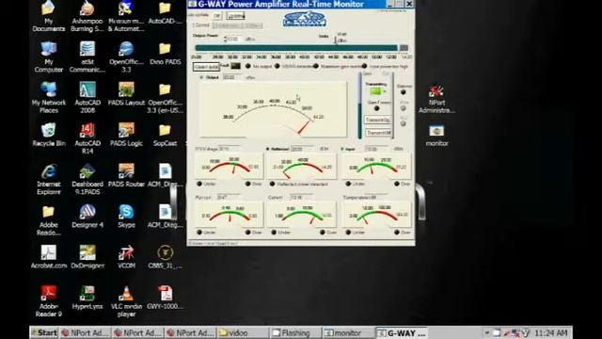Launch Adobe Reader 9 from desktop
Viewport: 602px width, 339px height.
[x=49, y=301]
